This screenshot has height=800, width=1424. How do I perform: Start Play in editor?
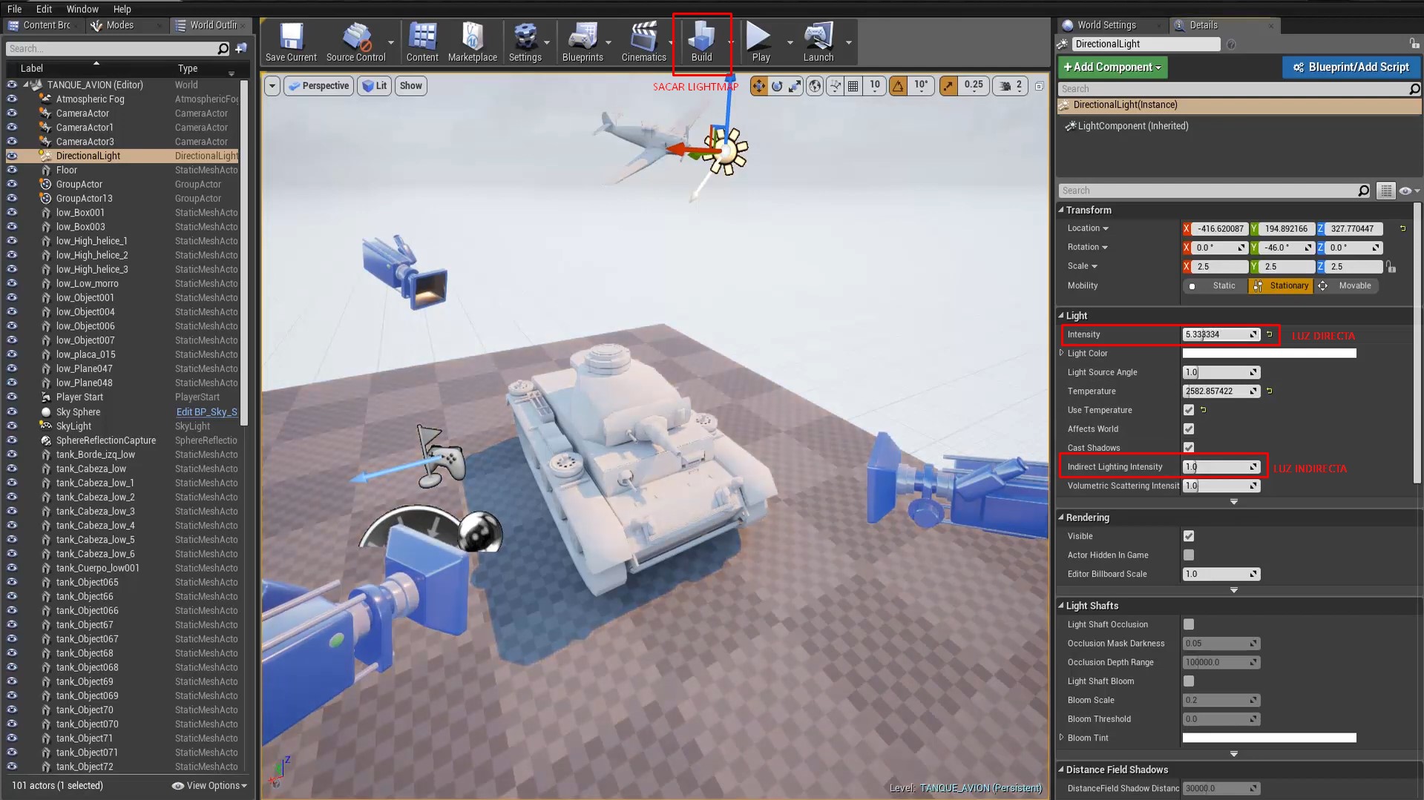pyautogui.click(x=761, y=42)
